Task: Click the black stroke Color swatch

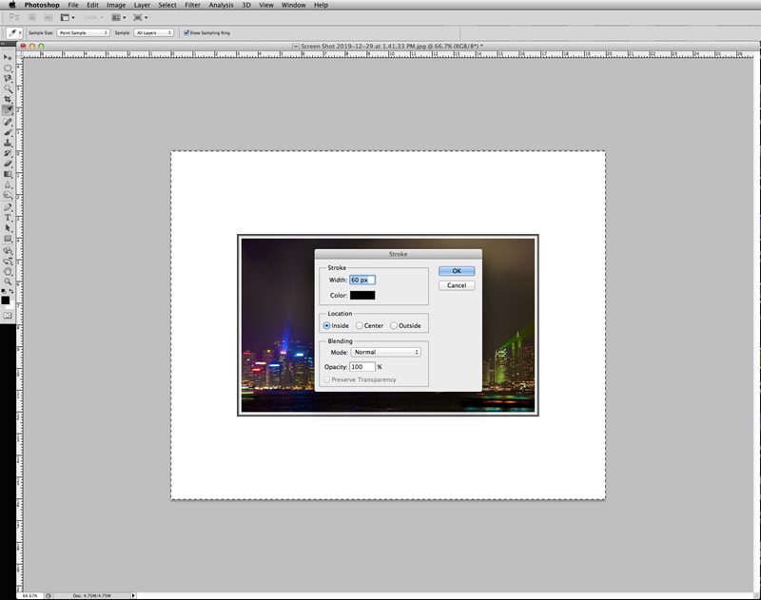Action: (x=362, y=295)
